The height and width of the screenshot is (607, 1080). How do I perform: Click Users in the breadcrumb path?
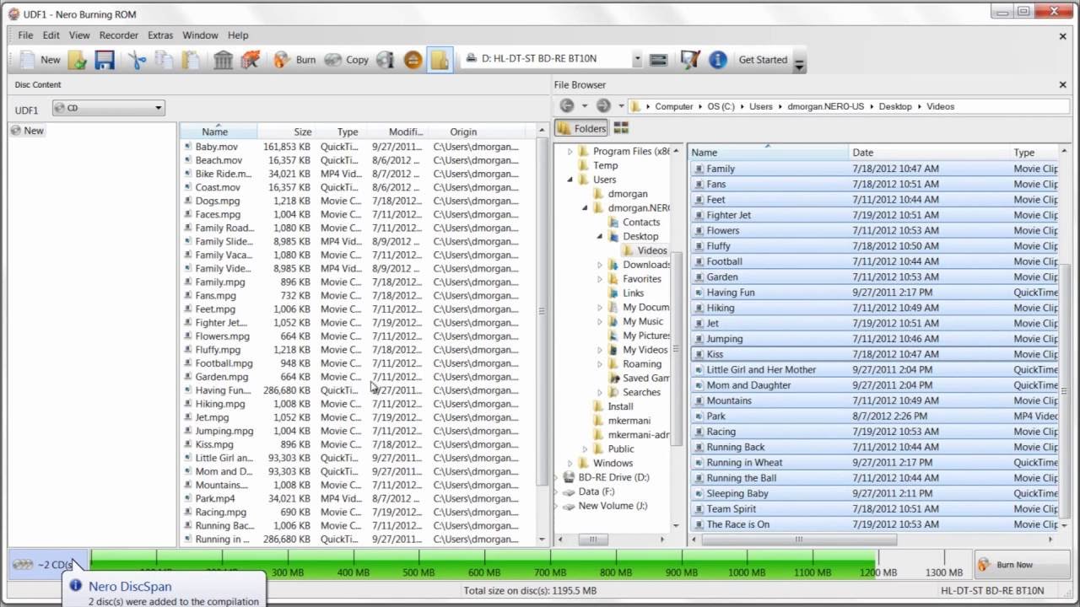coord(761,106)
